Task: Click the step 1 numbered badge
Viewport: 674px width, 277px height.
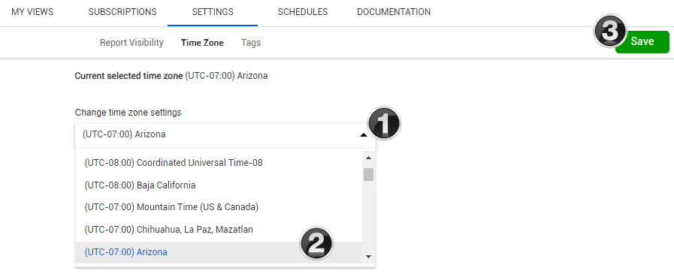Action: 384,124
